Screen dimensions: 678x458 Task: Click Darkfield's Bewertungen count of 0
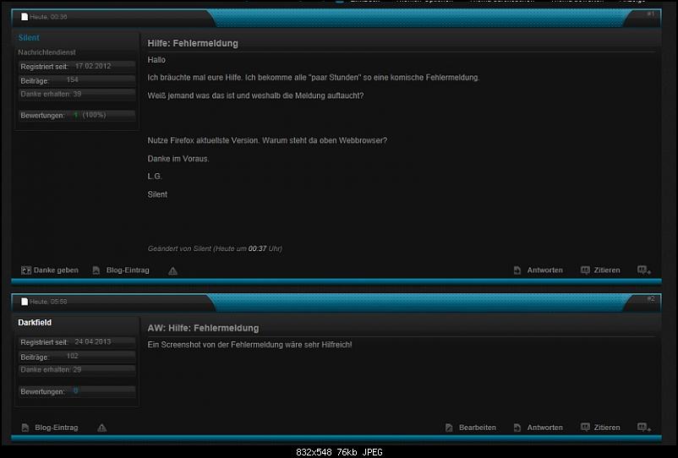[x=75, y=391]
